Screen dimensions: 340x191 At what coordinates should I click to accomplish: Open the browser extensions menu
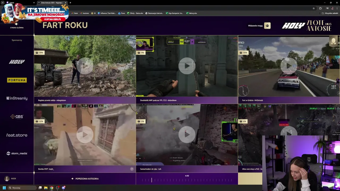coord(320,8)
